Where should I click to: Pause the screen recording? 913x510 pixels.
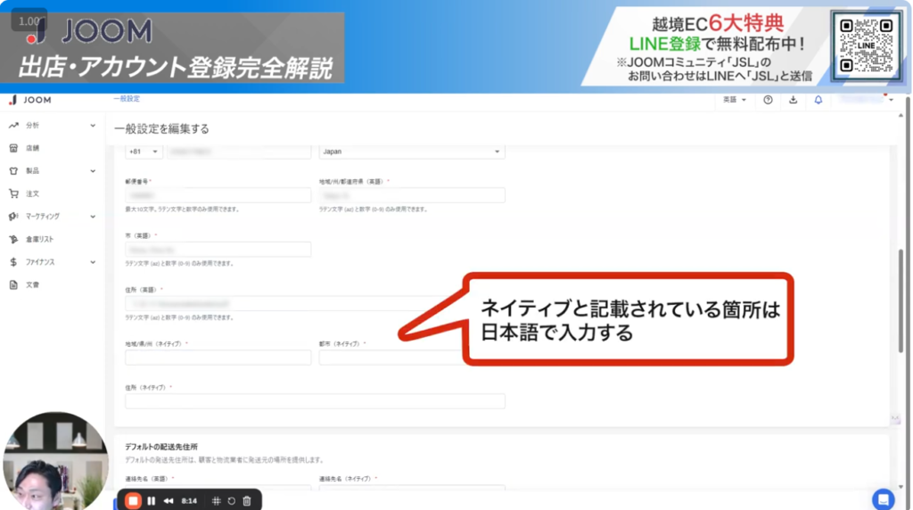coord(151,500)
